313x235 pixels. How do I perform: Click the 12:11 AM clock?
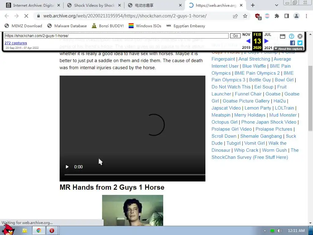[x=296, y=231]
